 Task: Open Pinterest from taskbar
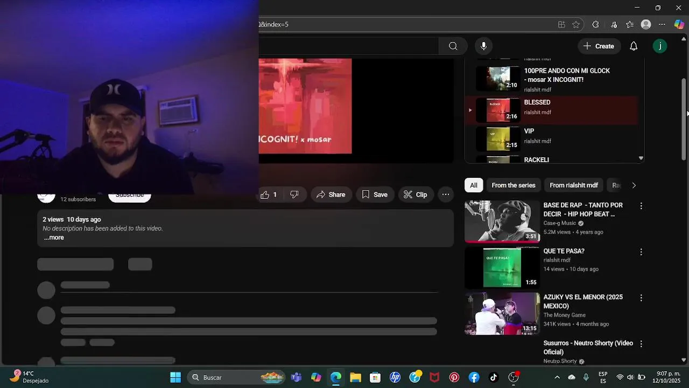click(x=454, y=377)
